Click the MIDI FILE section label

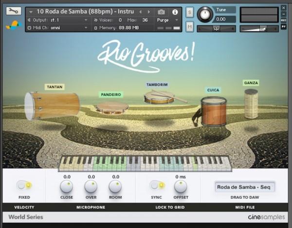245,207
